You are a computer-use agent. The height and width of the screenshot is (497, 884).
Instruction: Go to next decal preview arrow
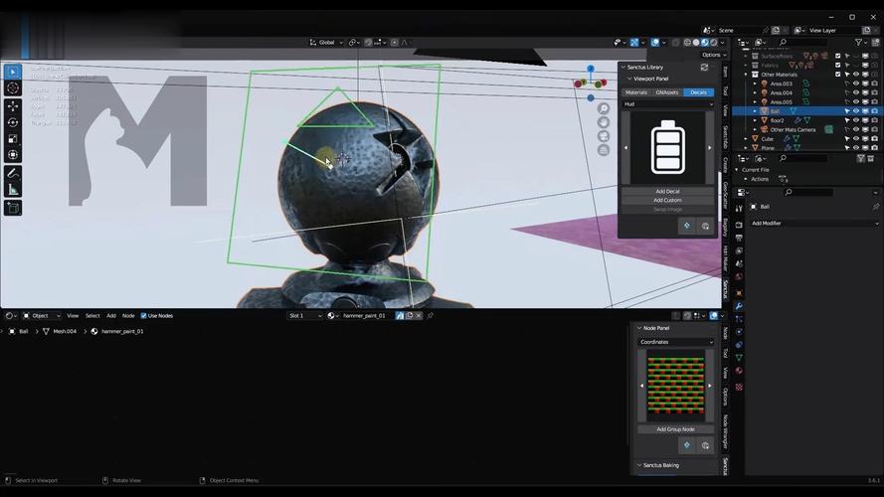pos(710,148)
